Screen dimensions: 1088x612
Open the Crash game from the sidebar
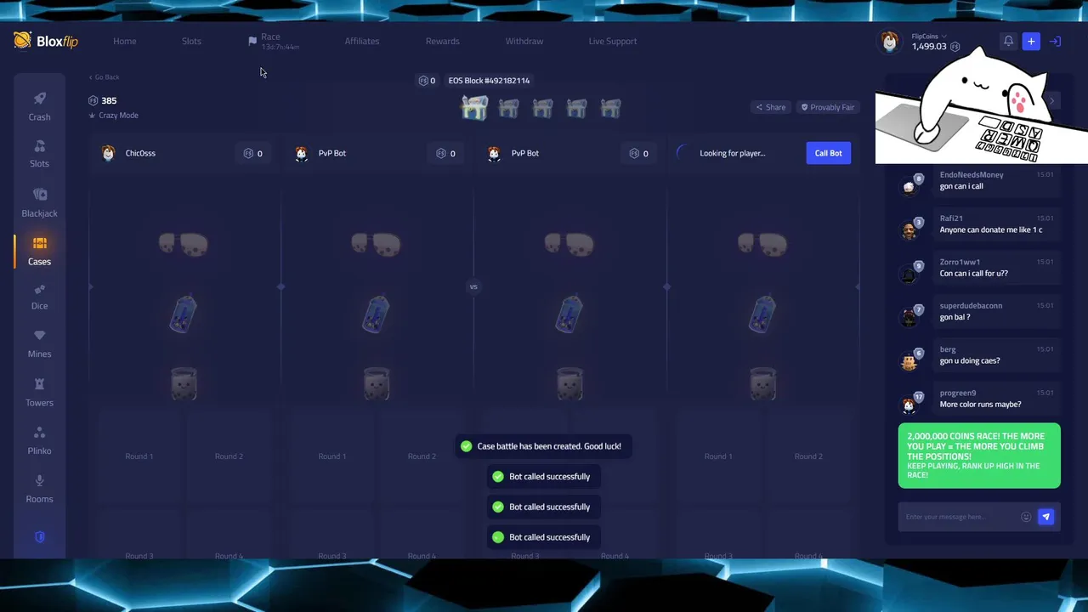39,107
